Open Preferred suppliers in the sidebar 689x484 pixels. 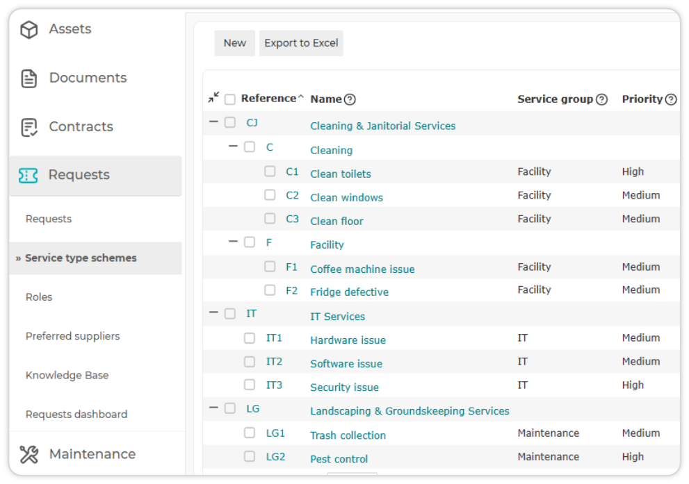point(72,336)
